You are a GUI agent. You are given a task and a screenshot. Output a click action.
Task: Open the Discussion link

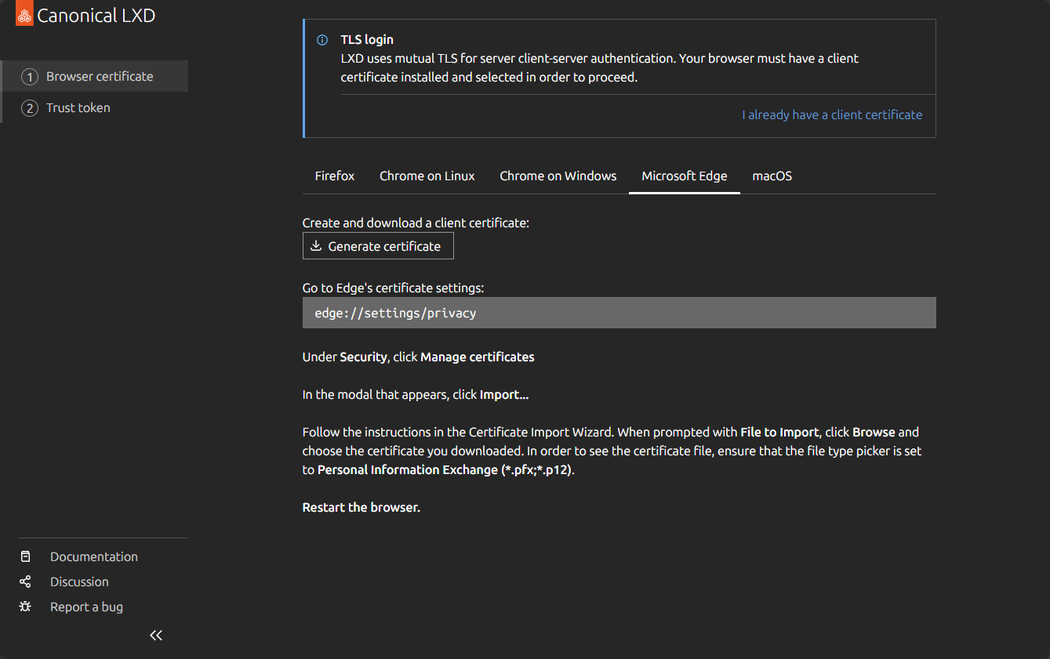(79, 581)
